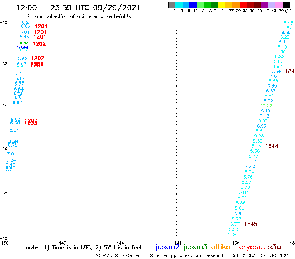Click the 'Oct 2 08:27:54 UTC 2021' timestamp

tap(260, 255)
